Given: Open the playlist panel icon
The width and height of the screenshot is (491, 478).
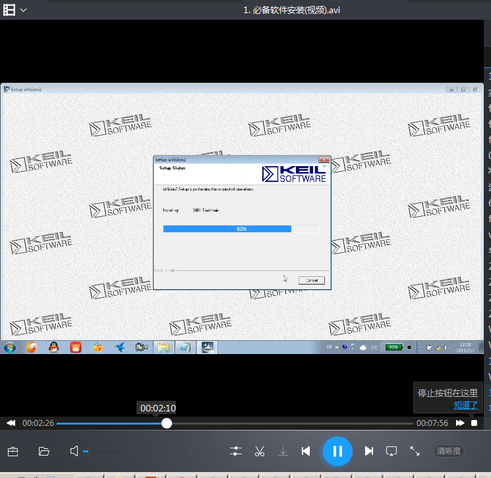Looking at the screenshot, I should coord(9,10).
